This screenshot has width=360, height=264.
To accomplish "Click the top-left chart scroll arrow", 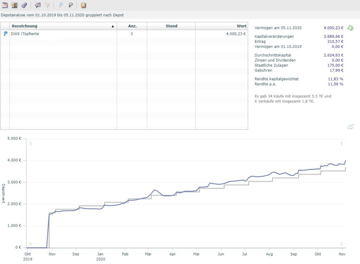I will coord(31,144).
